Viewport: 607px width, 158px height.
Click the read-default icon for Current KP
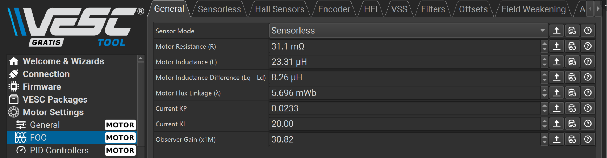pyautogui.click(x=572, y=108)
